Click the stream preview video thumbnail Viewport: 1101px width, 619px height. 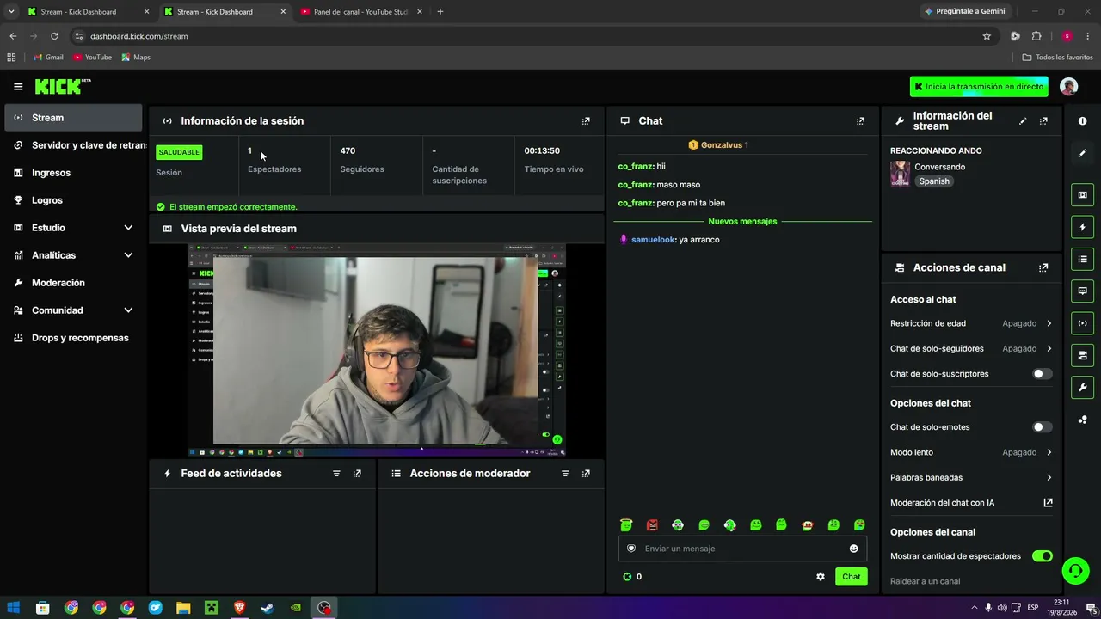(377, 351)
